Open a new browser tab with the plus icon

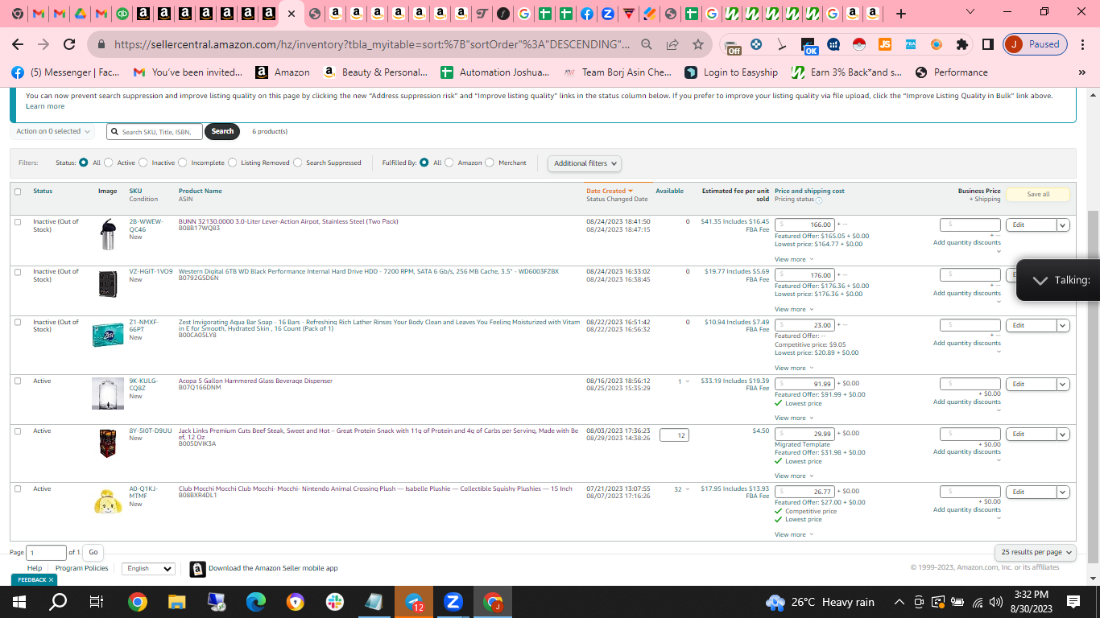click(900, 14)
